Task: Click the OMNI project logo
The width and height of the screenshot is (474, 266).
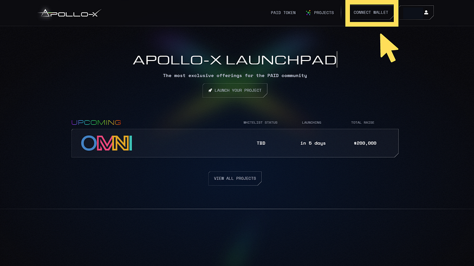Action: (x=107, y=143)
